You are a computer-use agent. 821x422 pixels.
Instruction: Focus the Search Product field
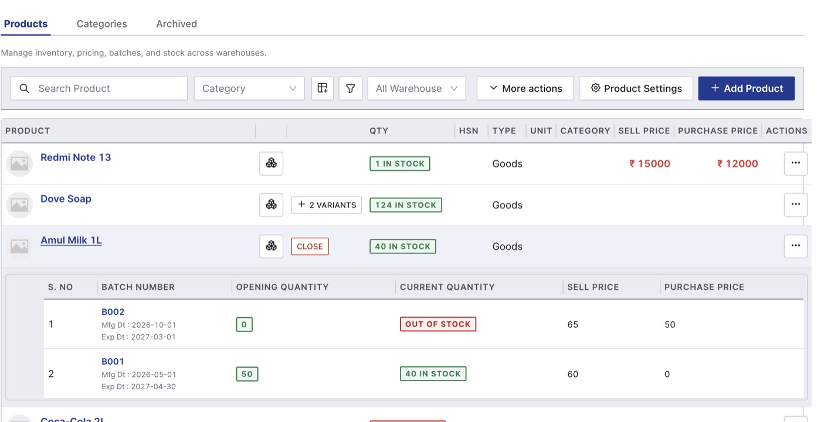point(99,88)
